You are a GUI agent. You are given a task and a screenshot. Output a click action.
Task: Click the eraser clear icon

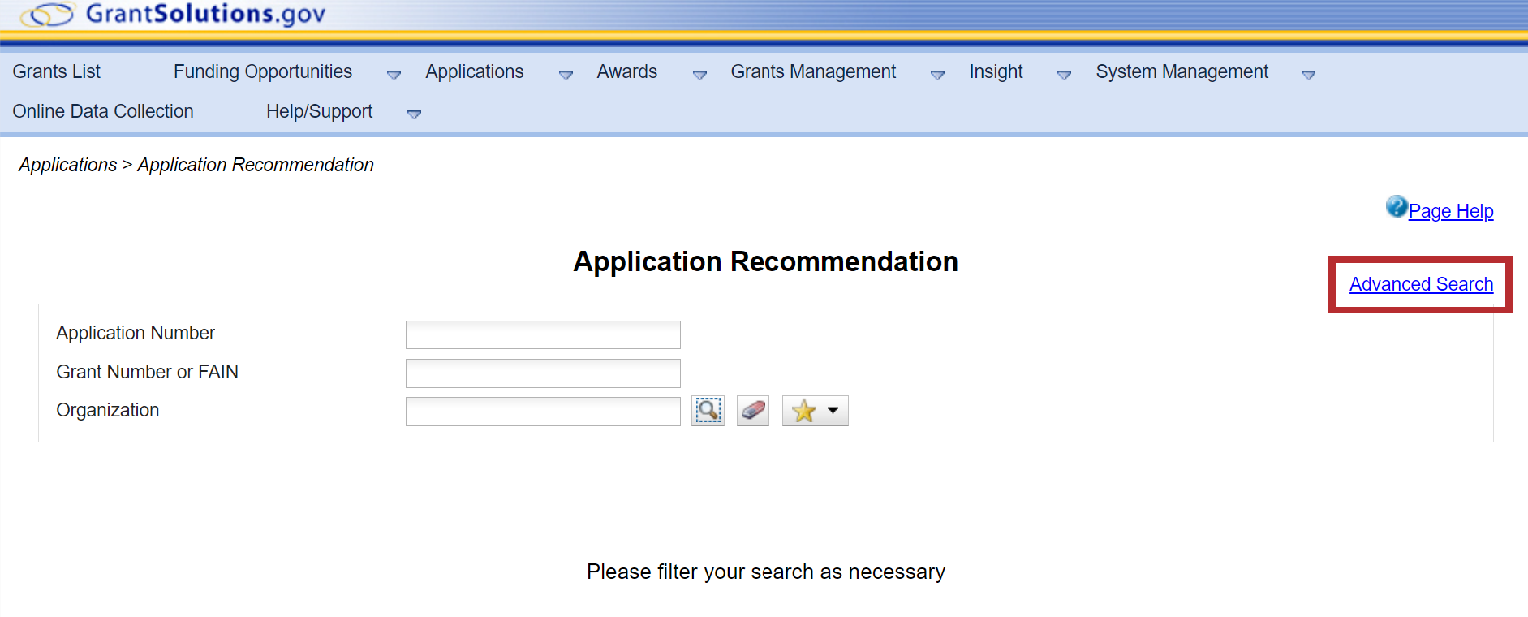[x=753, y=411]
